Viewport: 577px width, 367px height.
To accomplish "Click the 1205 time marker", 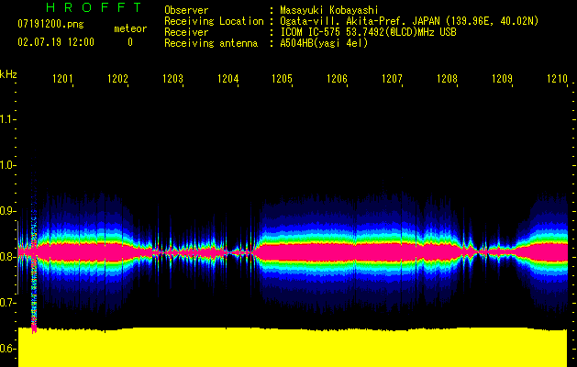I will pos(283,79).
